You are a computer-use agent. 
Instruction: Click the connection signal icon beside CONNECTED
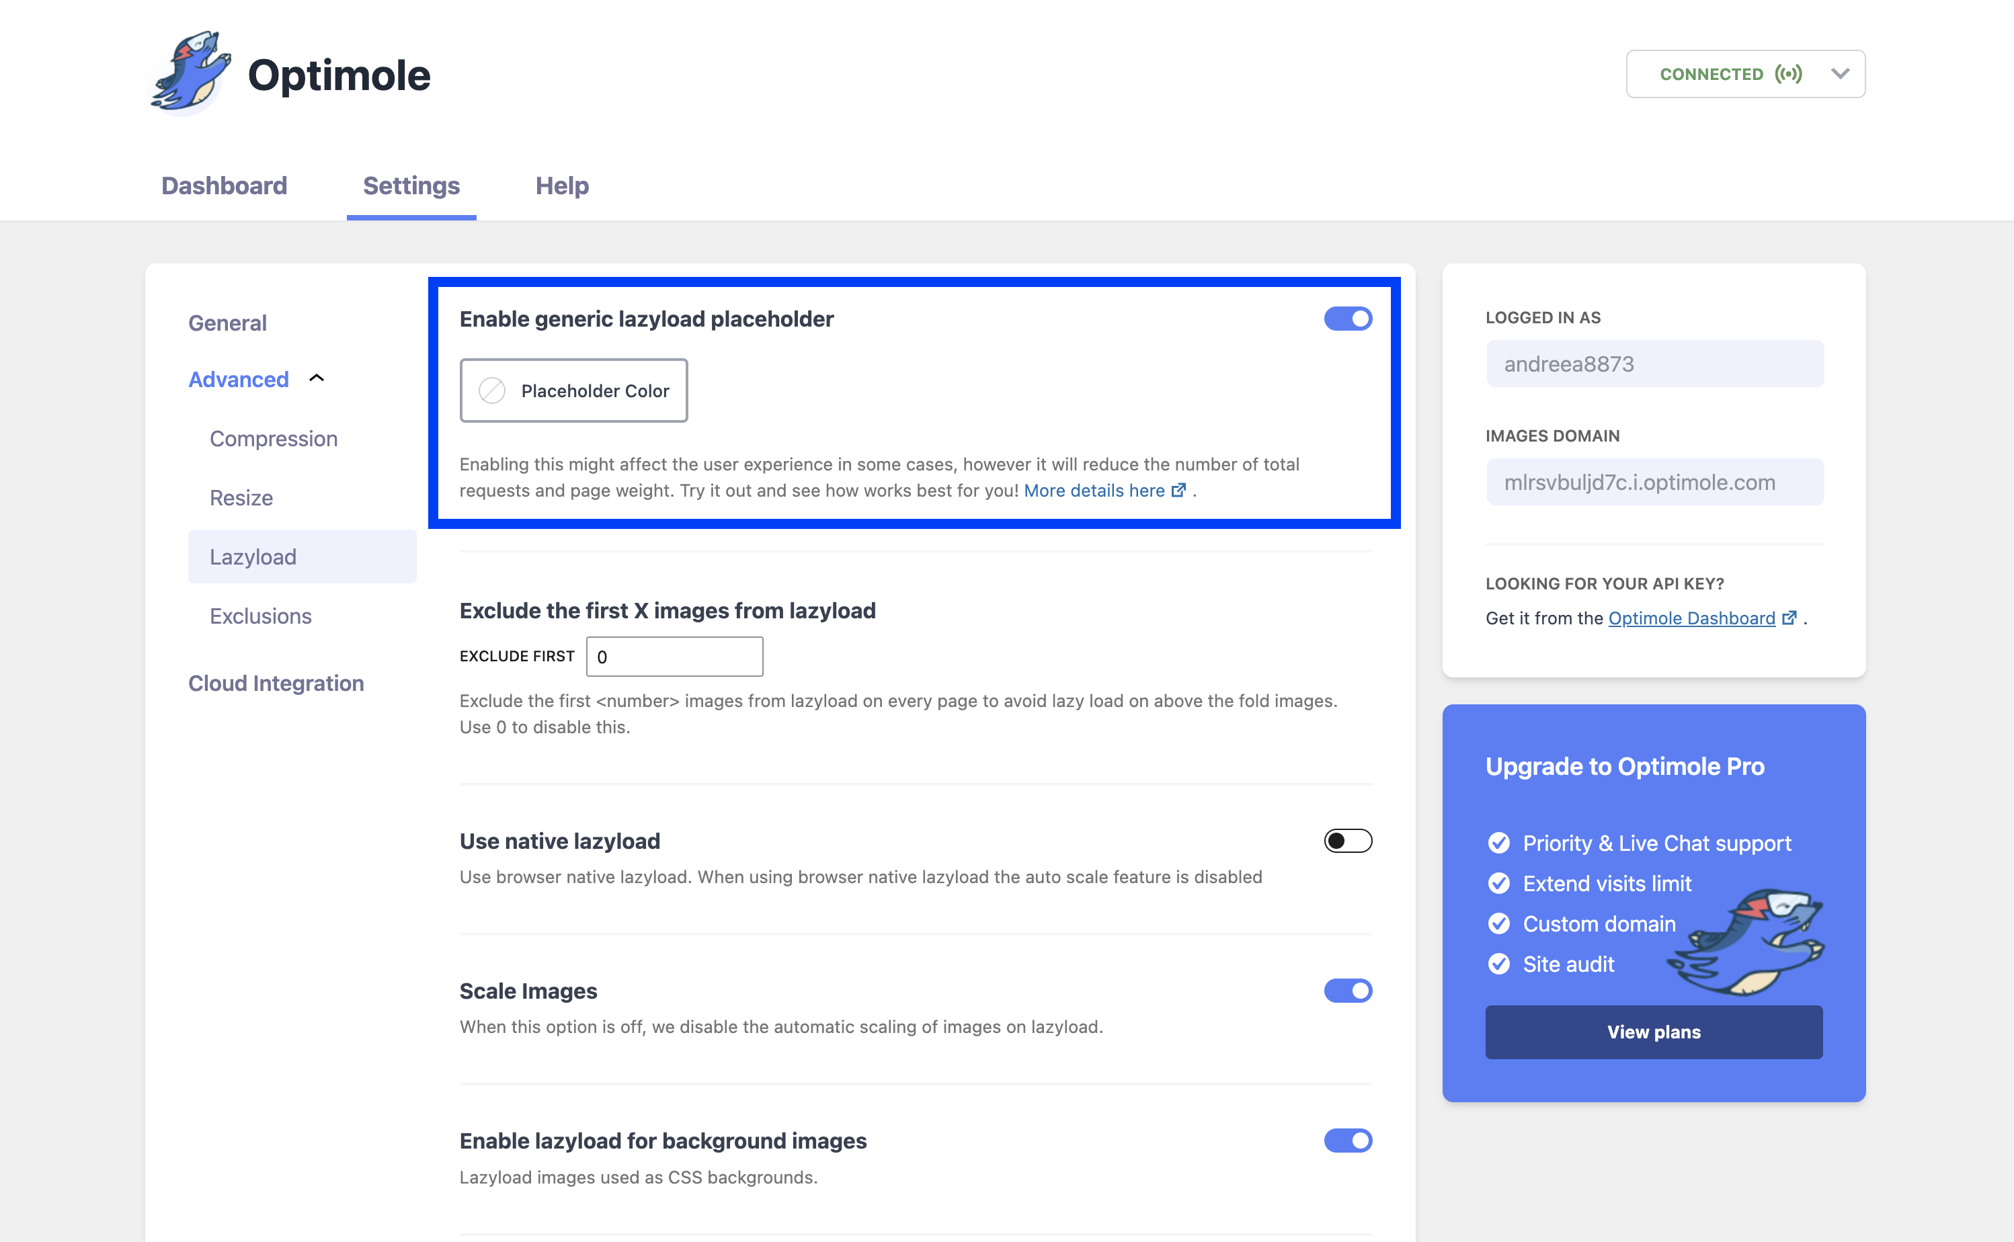[x=1789, y=74]
